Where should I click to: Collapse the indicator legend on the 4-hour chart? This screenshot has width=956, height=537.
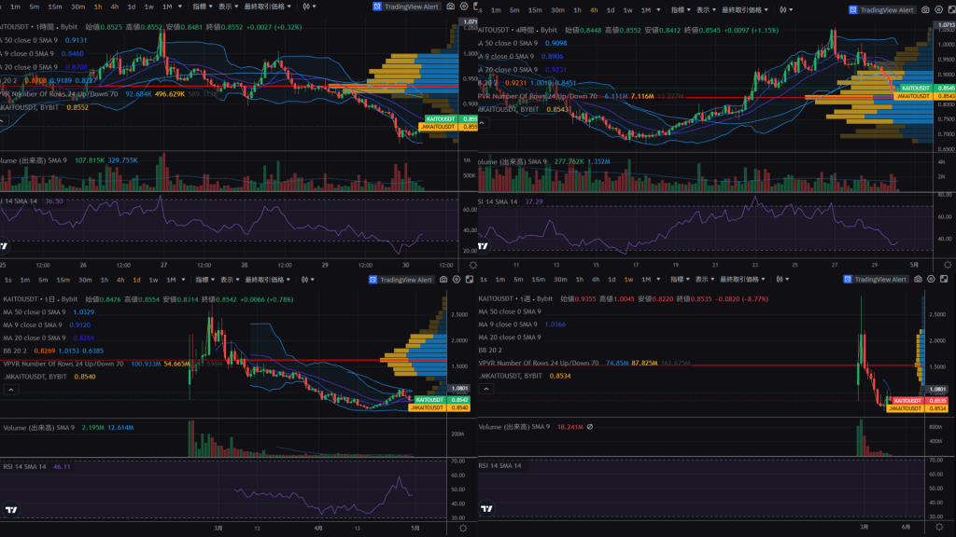tap(482, 122)
